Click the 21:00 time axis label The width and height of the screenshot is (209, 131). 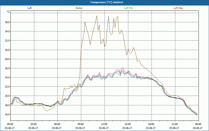coord(175,124)
